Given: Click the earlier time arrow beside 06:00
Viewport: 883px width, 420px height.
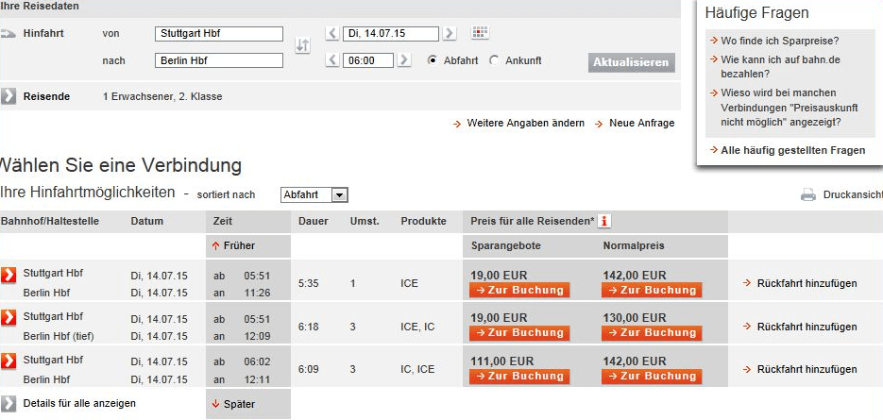Looking at the screenshot, I should 331,60.
